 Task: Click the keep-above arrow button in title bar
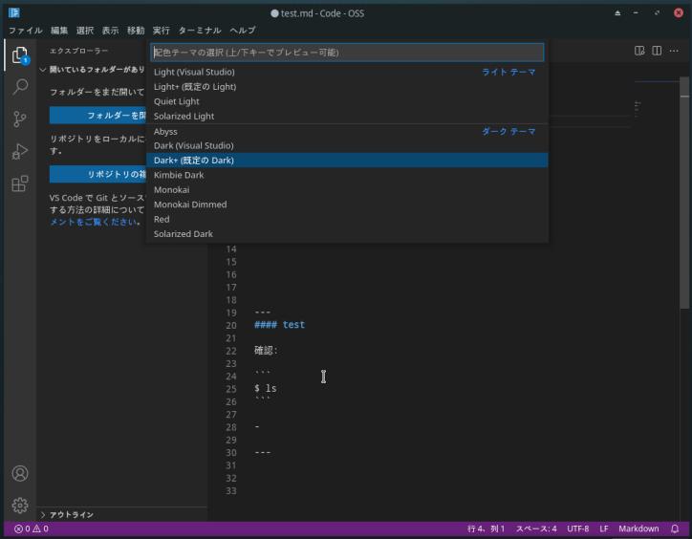pyautogui.click(x=617, y=12)
